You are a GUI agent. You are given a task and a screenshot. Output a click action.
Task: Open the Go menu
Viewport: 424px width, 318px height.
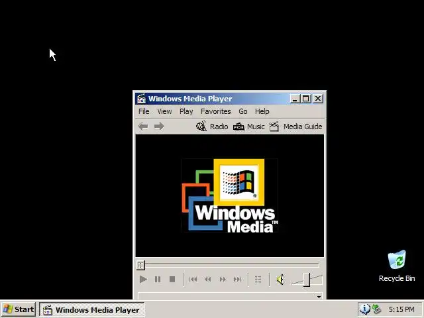click(x=243, y=111)
